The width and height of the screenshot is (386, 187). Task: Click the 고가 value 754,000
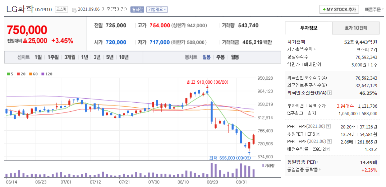(160, 25)
